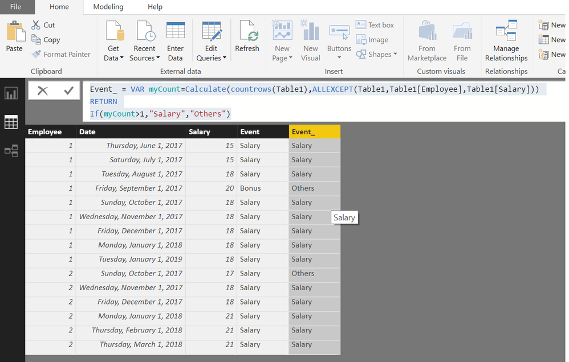Switch to Relationships view in sidebar
Image resolution: width=569 pixels, height=362 pixels.
point(11,151)
